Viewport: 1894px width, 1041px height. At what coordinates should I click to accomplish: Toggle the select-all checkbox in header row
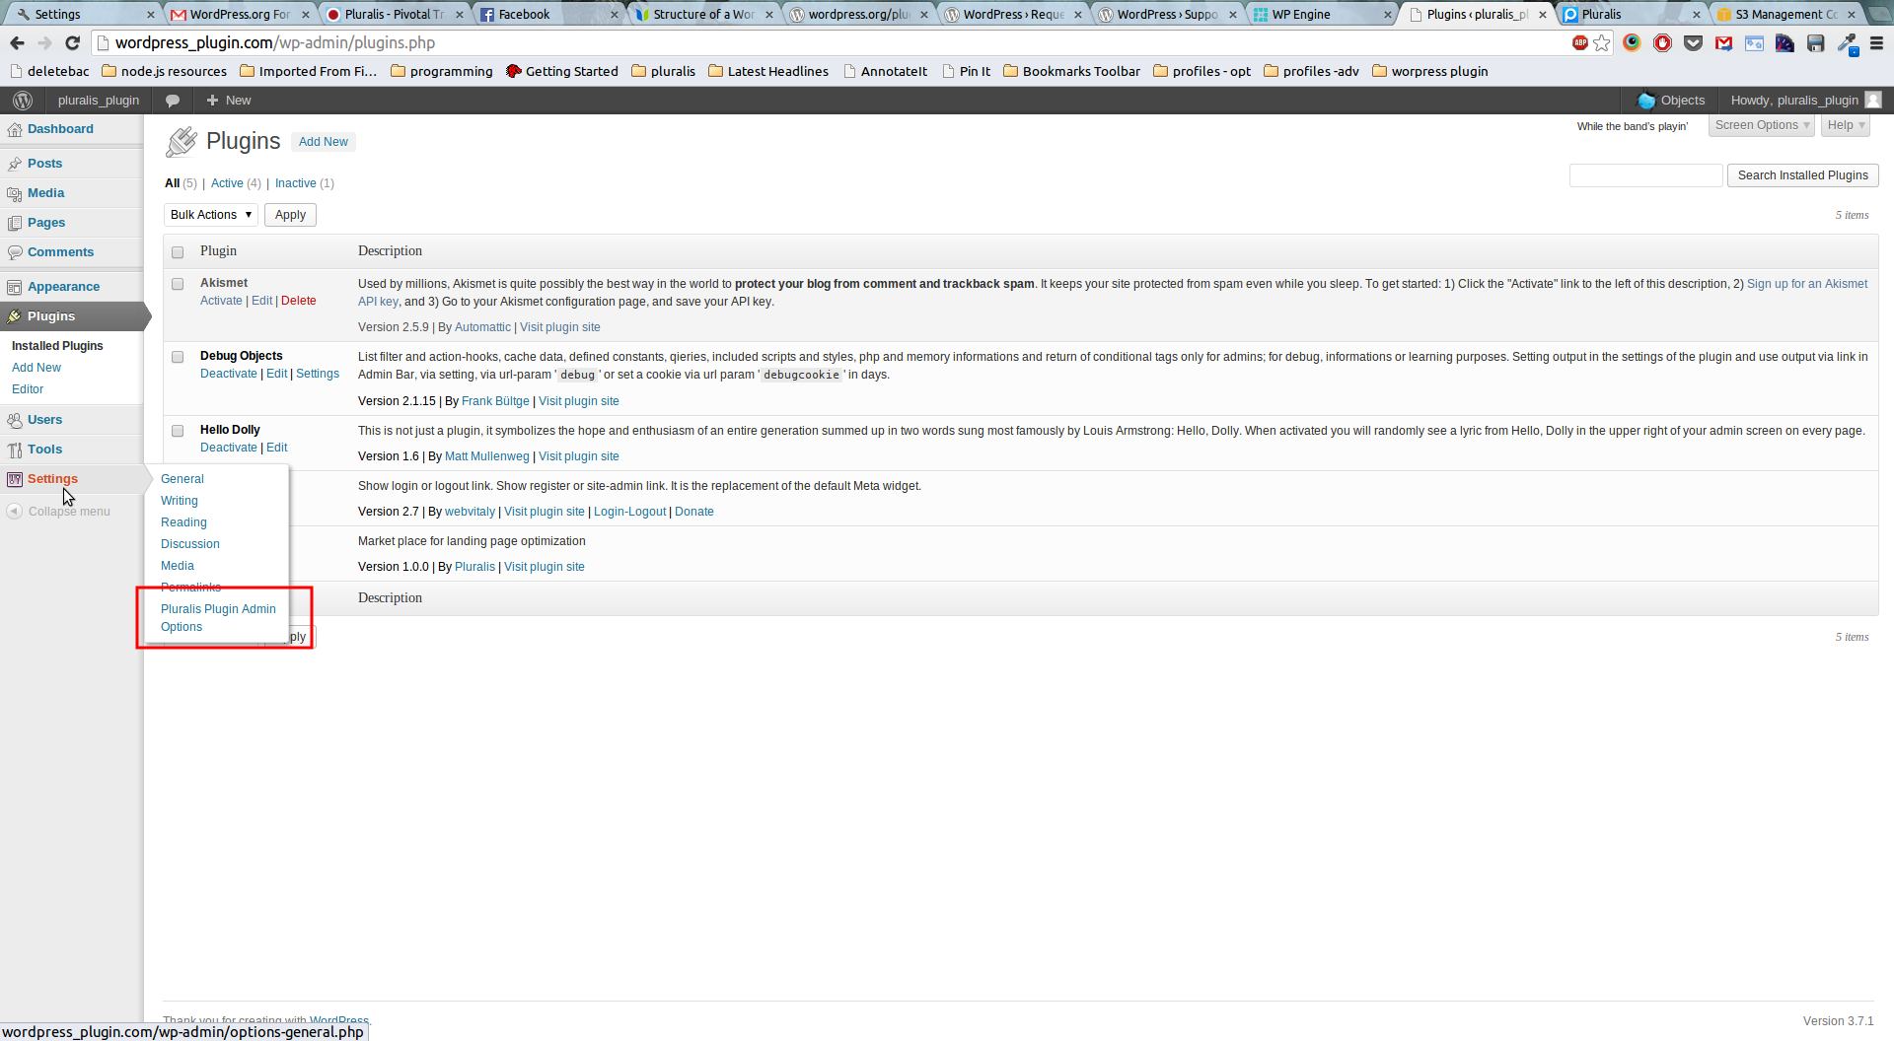coord(178,252)
